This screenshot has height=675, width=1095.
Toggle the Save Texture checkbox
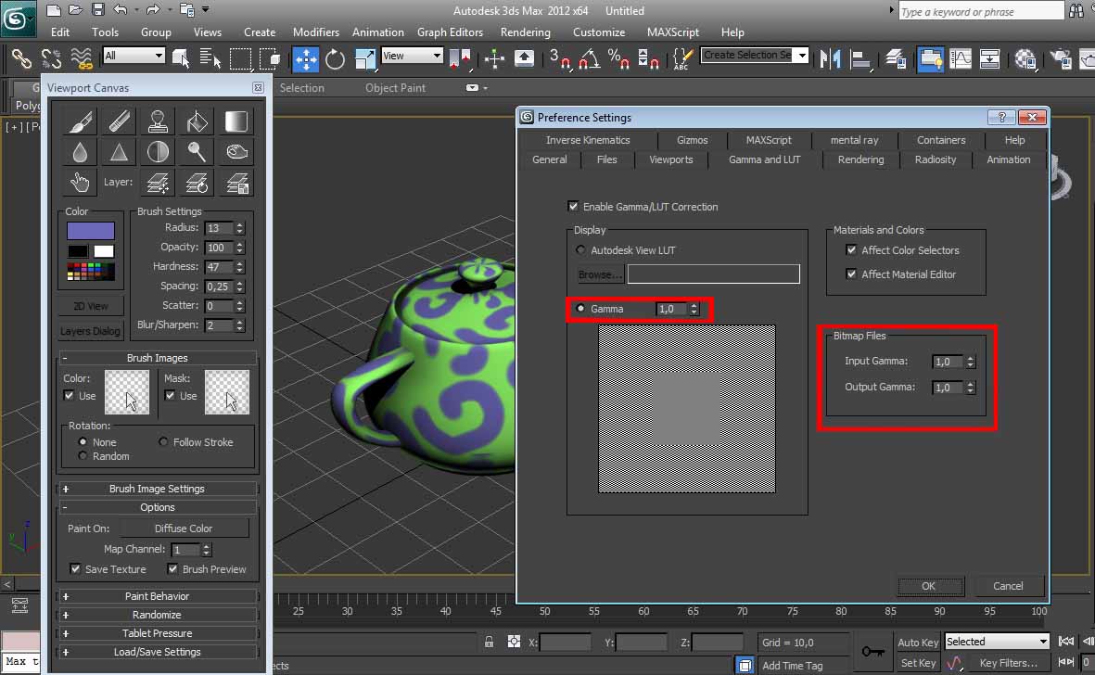(x=75, y=569)
